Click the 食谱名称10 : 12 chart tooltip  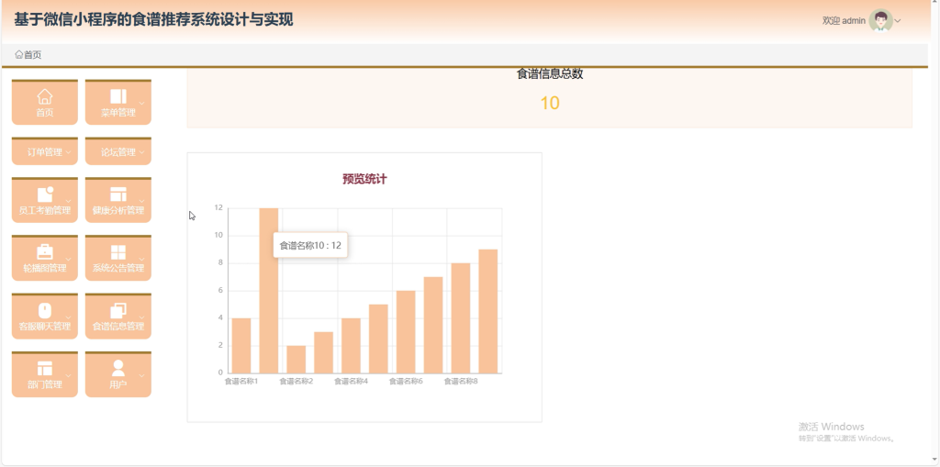tap(310, 245)
